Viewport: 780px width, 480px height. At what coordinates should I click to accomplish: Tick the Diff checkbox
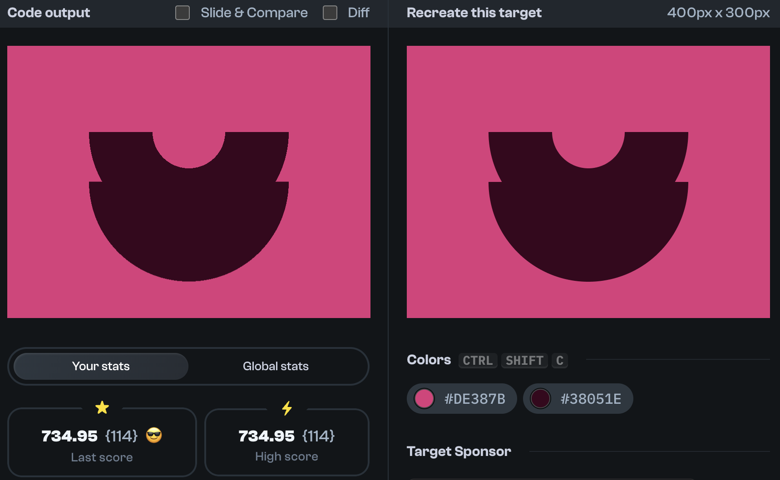[330, 13]
